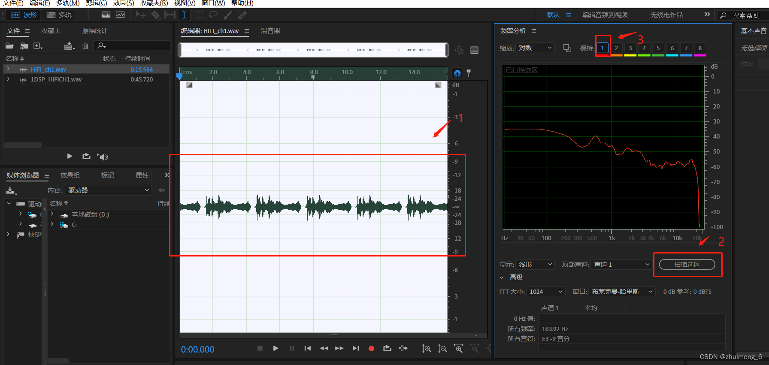This screenshot has width=769, height=365.
Task: Click the Scan Selection (扫描选区) button
Action: (687, 265)
